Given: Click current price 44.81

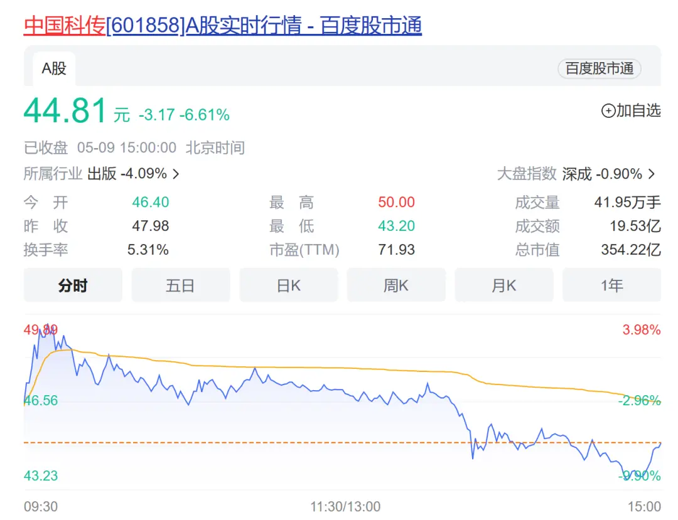Looking at the screenshot, I should click(65, 110).
